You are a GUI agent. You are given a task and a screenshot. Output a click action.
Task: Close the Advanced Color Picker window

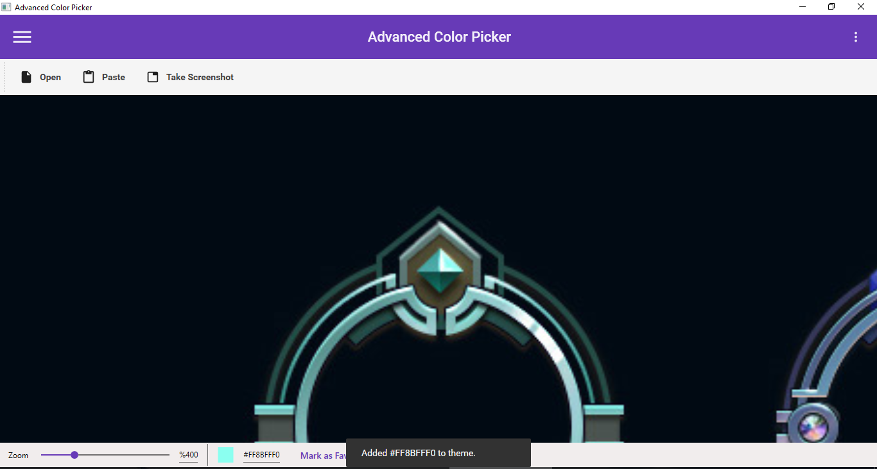[861, 7]
